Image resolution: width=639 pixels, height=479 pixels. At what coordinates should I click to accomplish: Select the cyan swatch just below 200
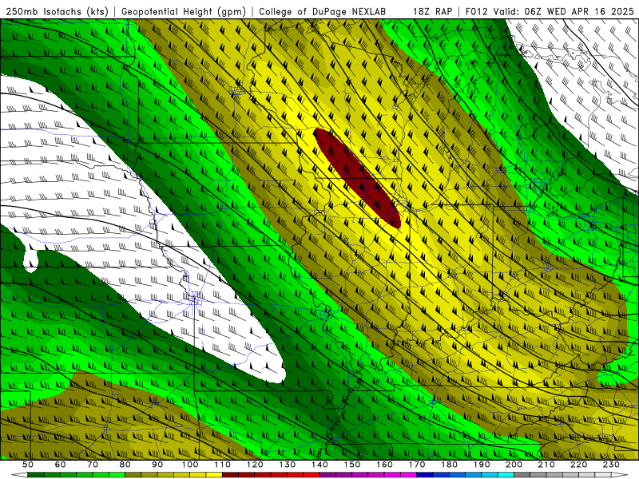(506, 474)
